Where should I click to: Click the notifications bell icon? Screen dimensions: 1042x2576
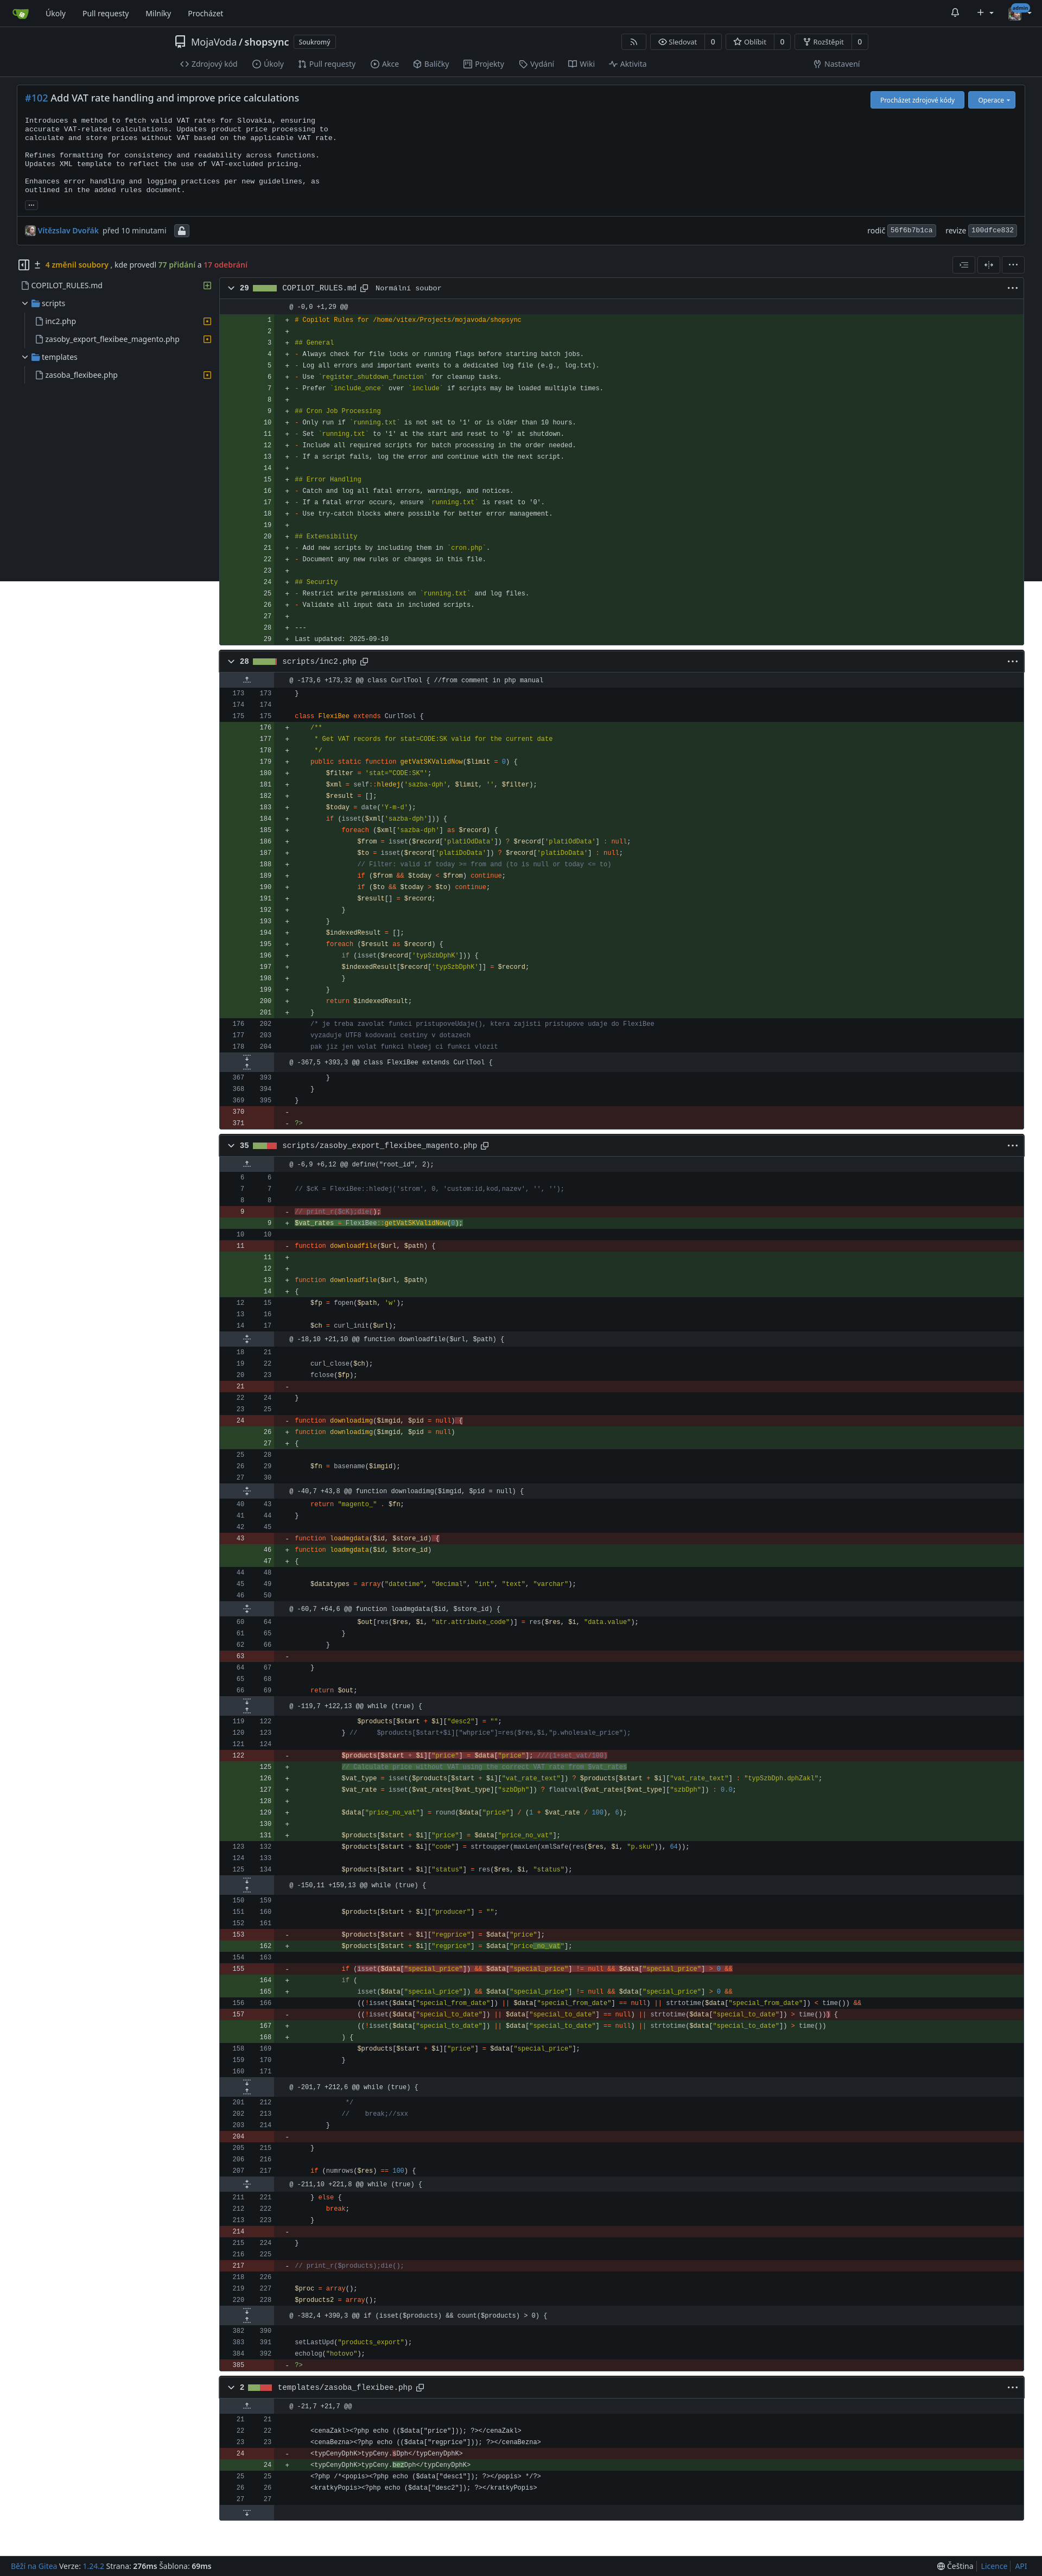click(x=954, y=13)
